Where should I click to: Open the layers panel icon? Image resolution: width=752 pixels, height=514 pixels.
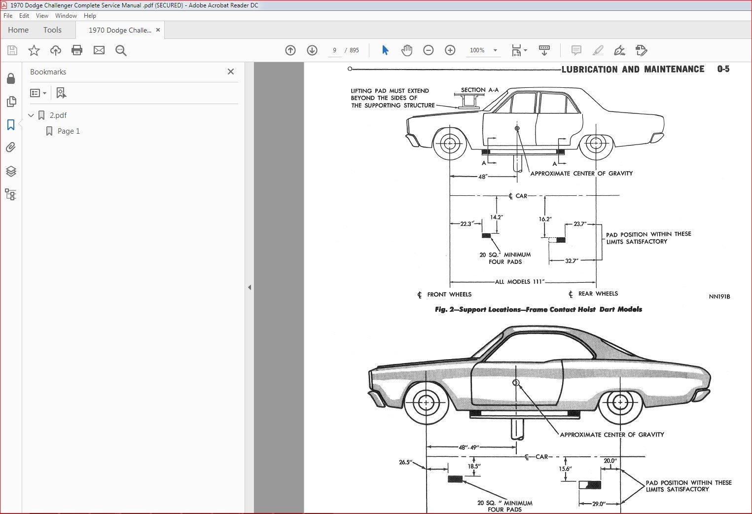(x=11, y=171)
